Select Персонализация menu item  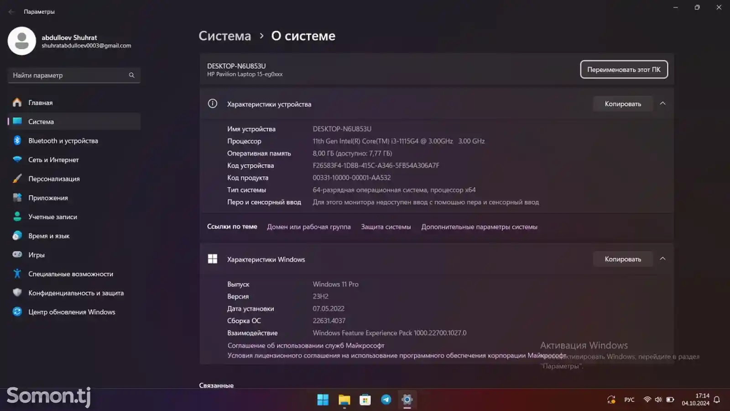(x=74, y=179)
